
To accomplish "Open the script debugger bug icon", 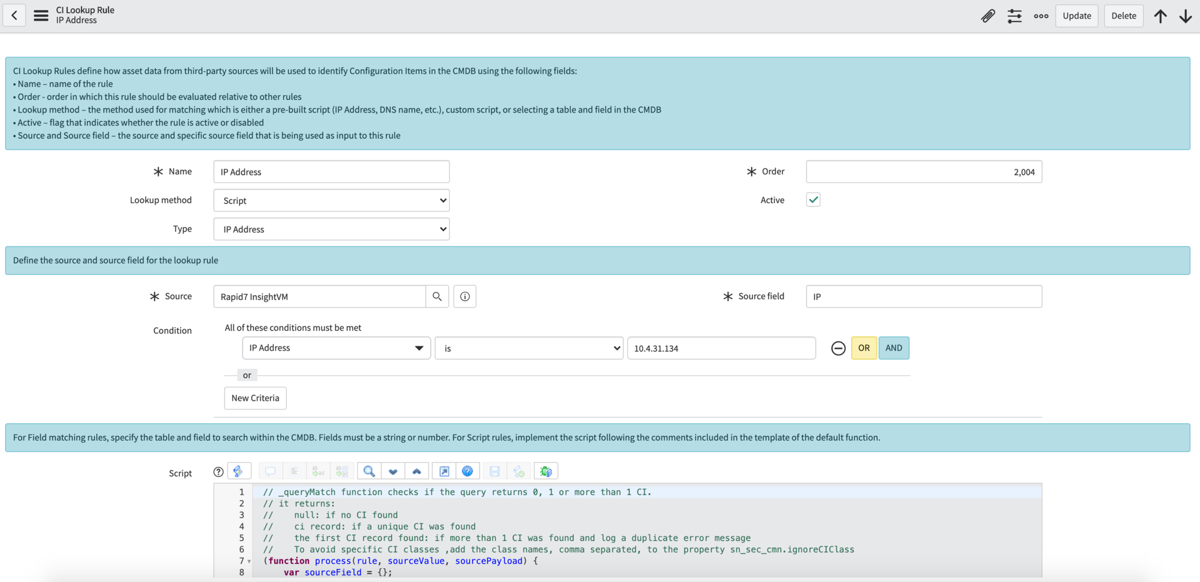I will pyautogui.click(x=546, y=471).
